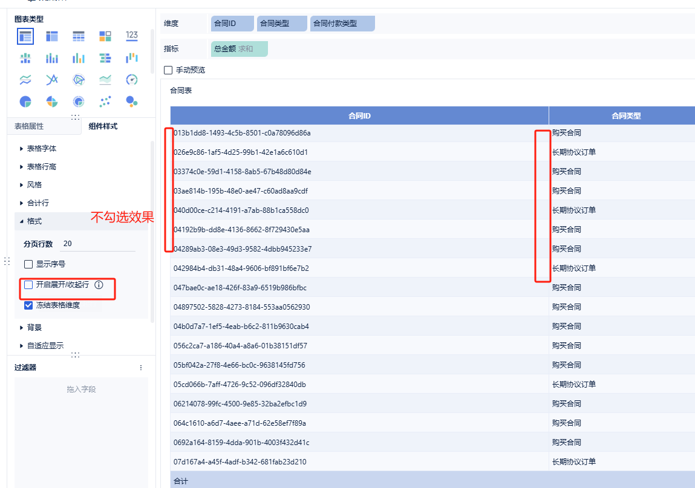Select the scatter plot chart icon

coord(105,102)
